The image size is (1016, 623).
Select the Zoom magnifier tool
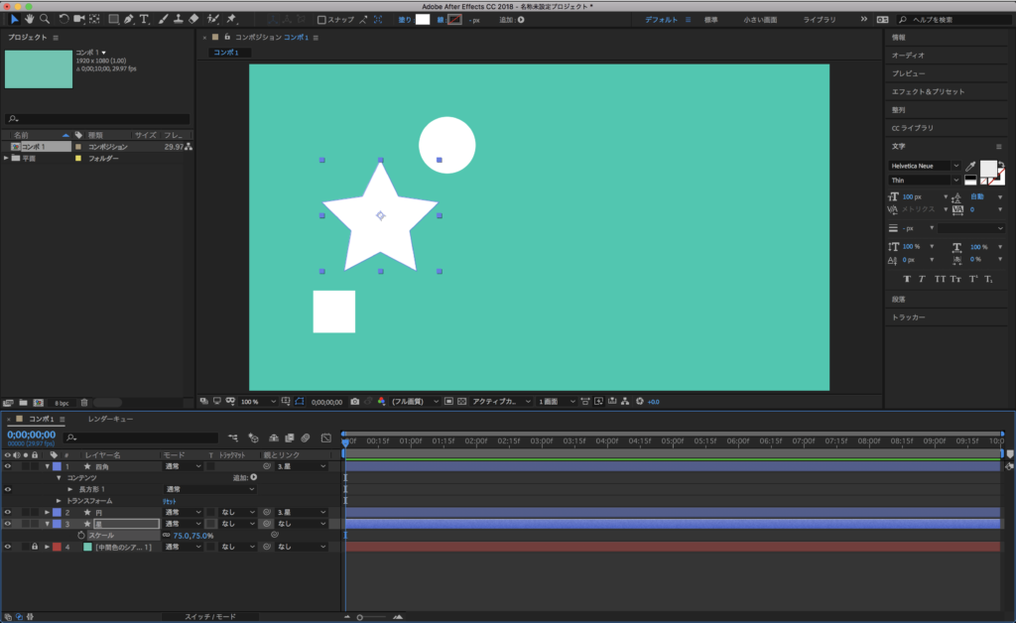coord(45,19)
